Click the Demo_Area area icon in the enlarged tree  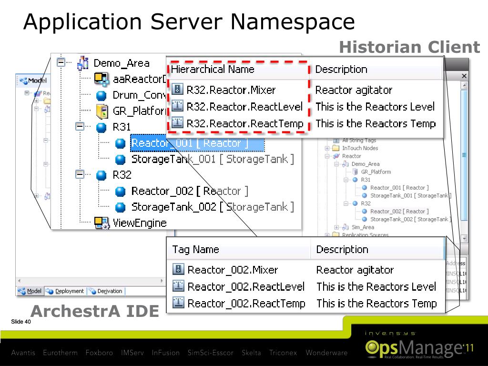[x=83, y=63]
